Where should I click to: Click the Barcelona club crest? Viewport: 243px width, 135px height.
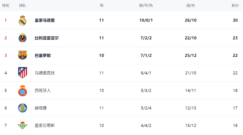[23, 55]
